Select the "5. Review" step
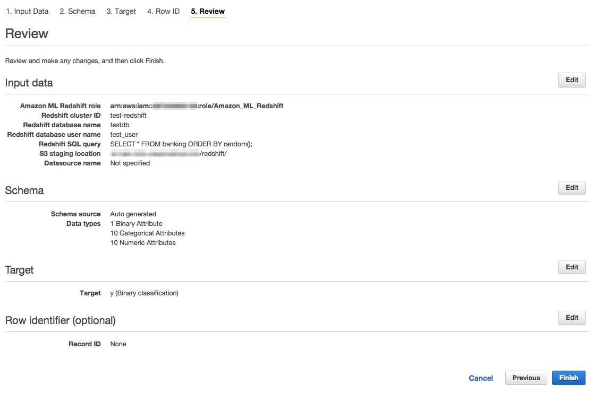Viewport: 593px width, 394px height. click(208, 11)
